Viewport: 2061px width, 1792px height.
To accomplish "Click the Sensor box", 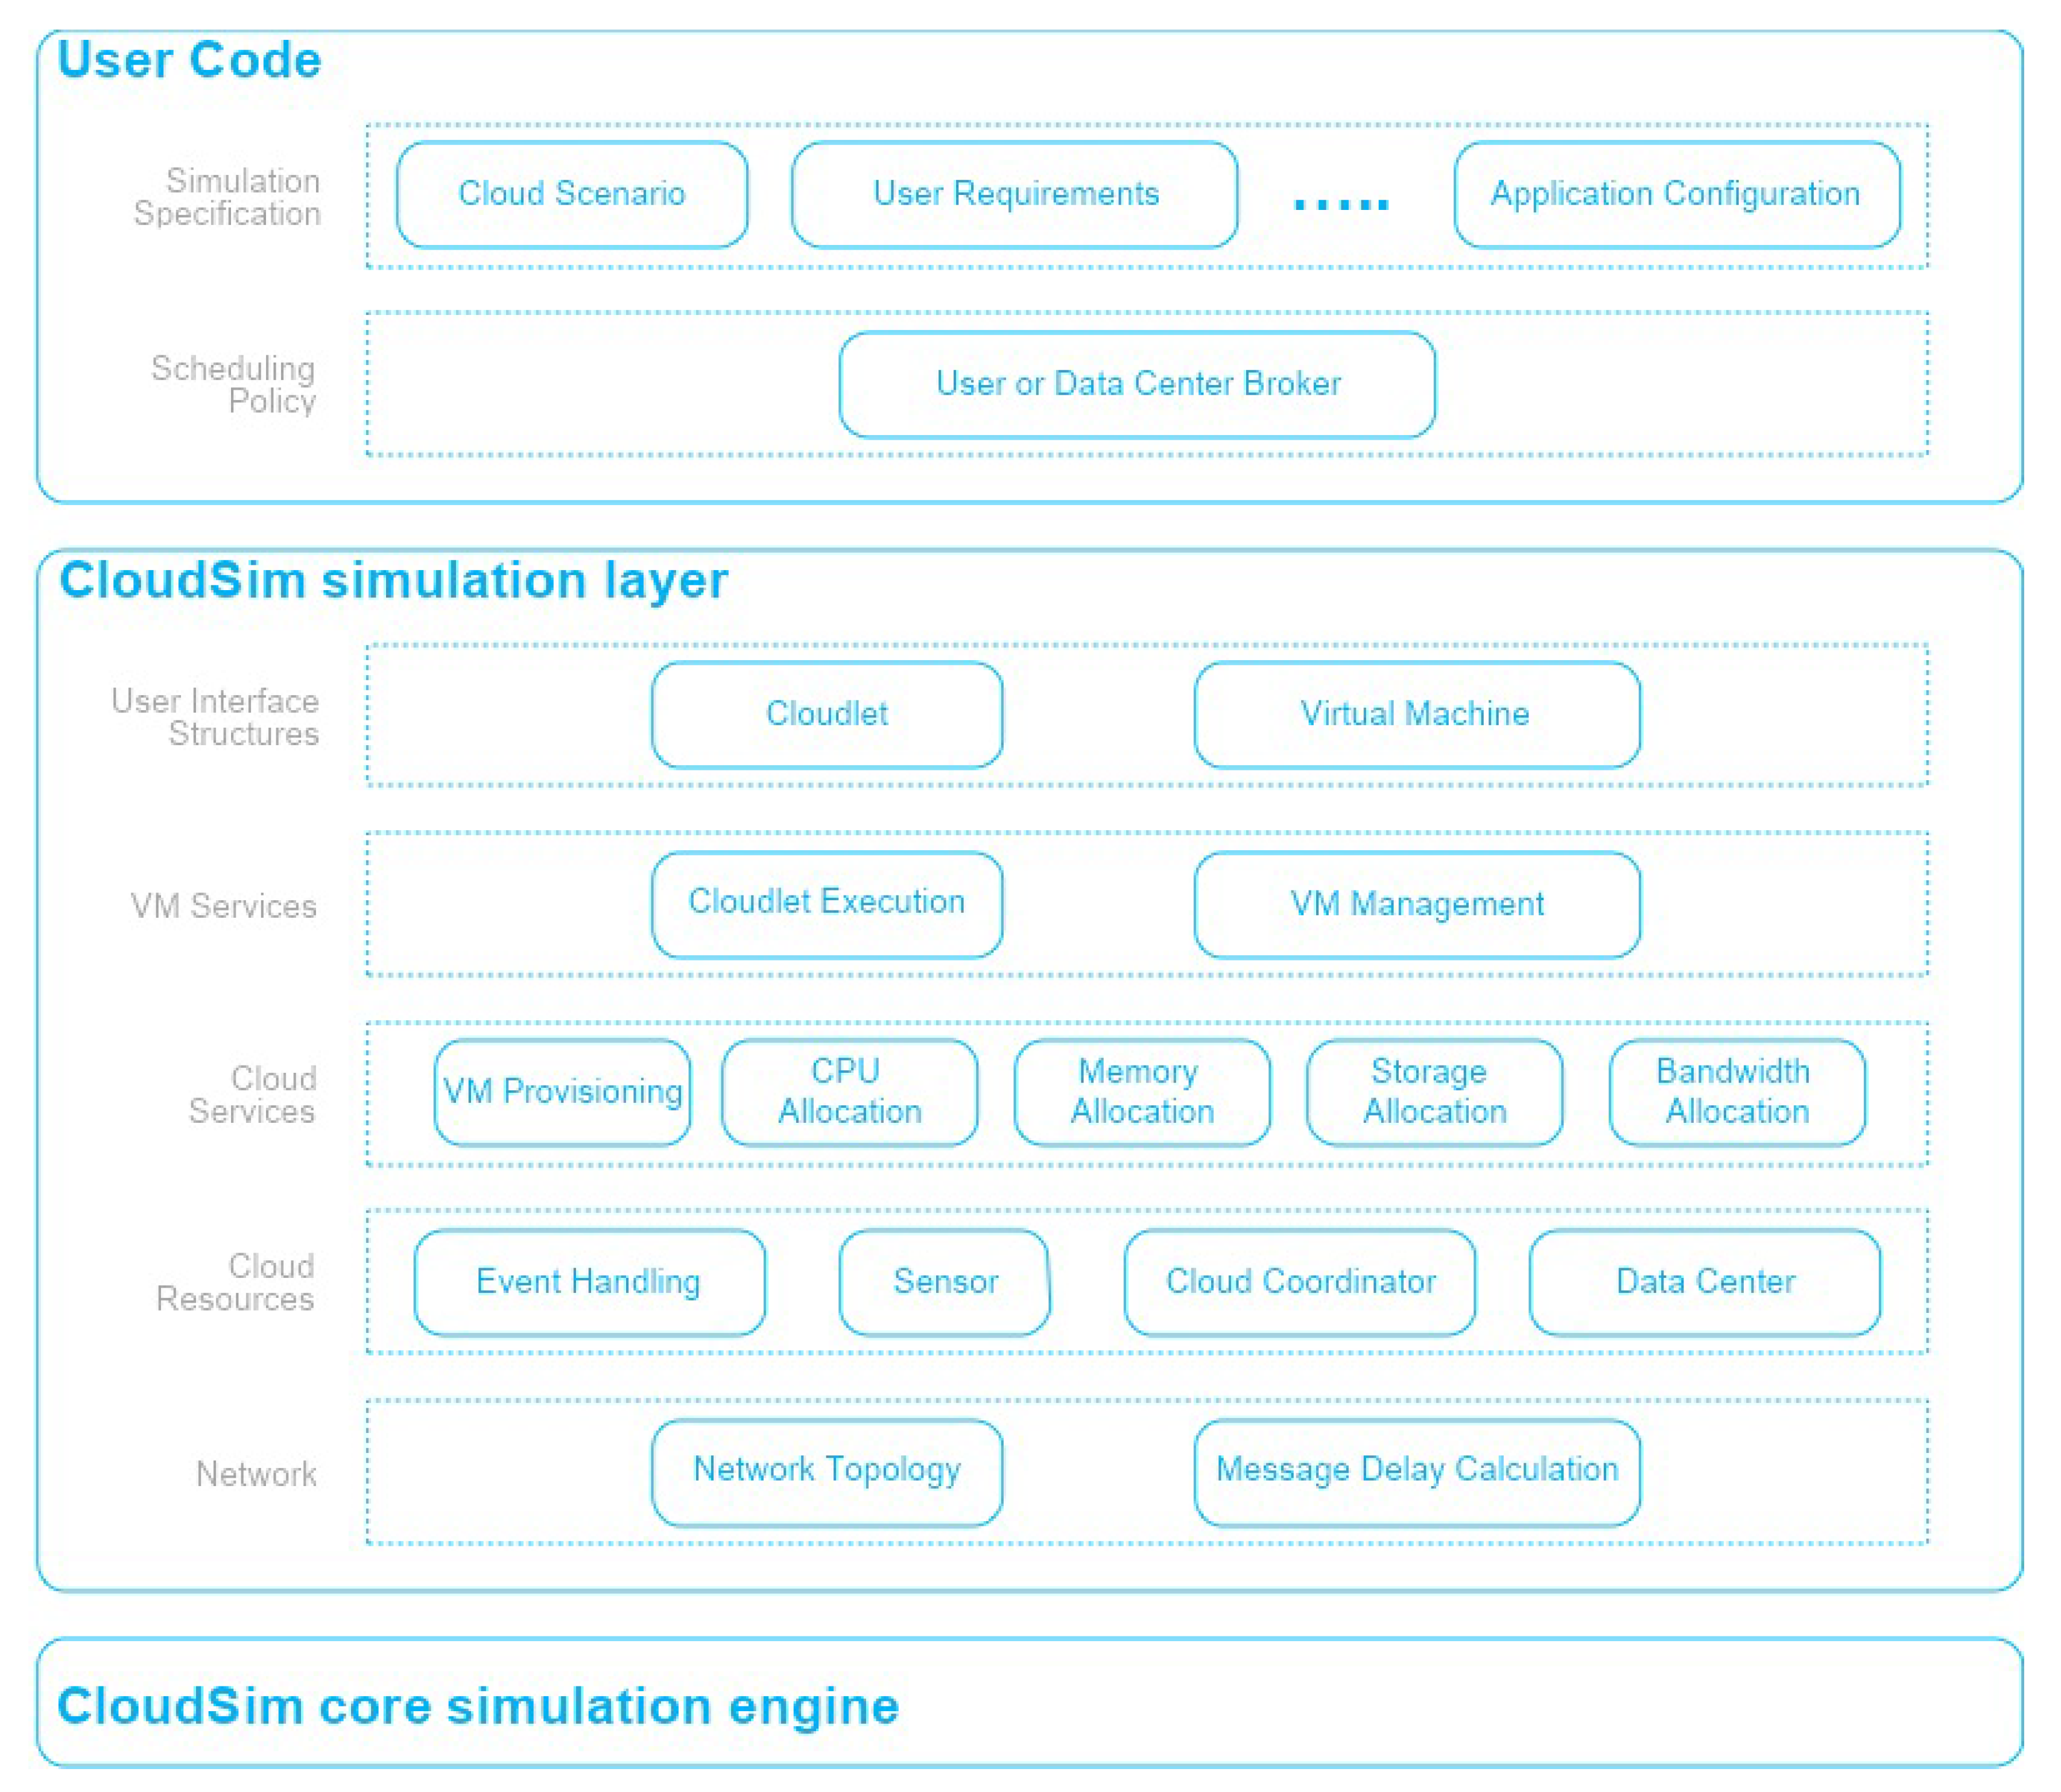I will 945,1282.
